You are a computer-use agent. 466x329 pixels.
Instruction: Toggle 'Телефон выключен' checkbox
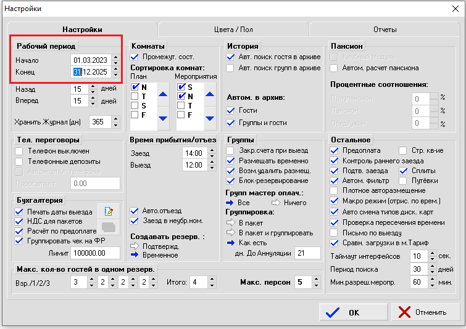(20, 151)
